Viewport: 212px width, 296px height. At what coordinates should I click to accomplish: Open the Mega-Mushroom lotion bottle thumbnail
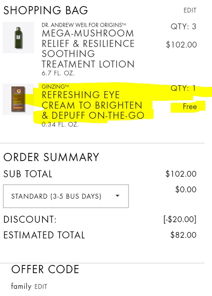(18, 38)
